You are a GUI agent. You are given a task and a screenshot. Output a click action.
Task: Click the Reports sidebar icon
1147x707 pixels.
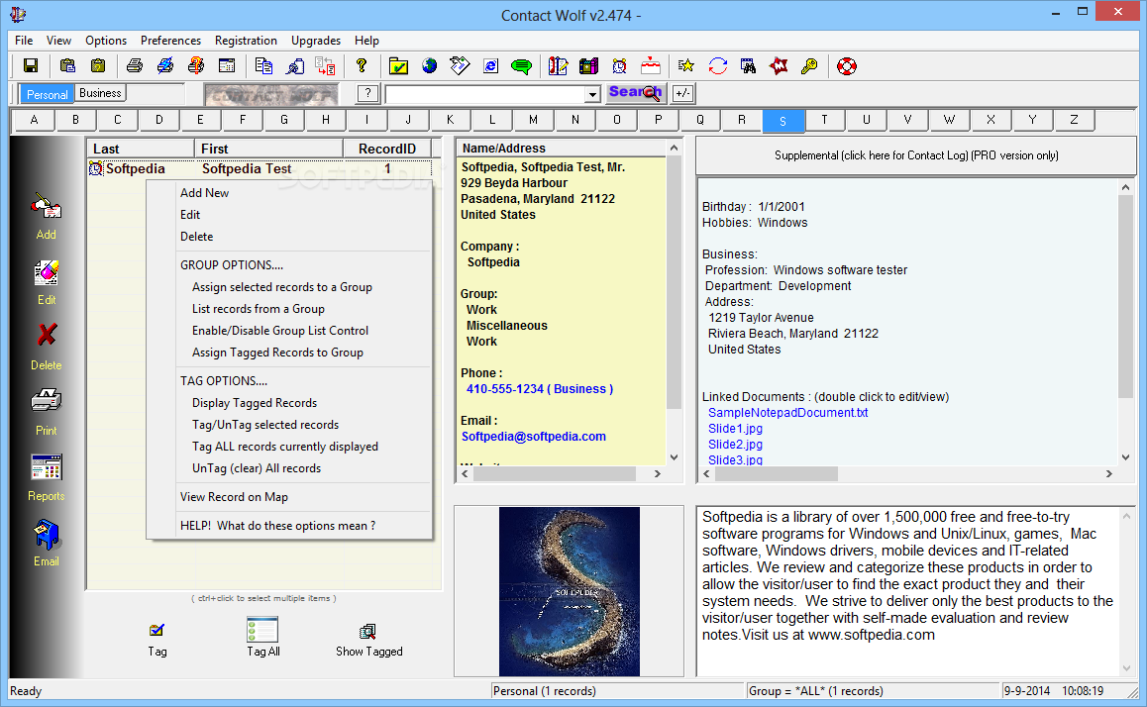click(47, 466)
